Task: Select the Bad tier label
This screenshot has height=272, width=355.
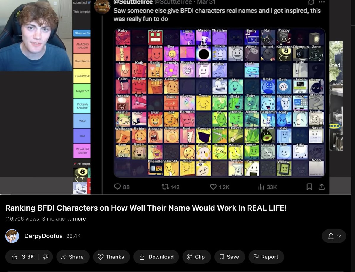Action: (x=82, y=136)
